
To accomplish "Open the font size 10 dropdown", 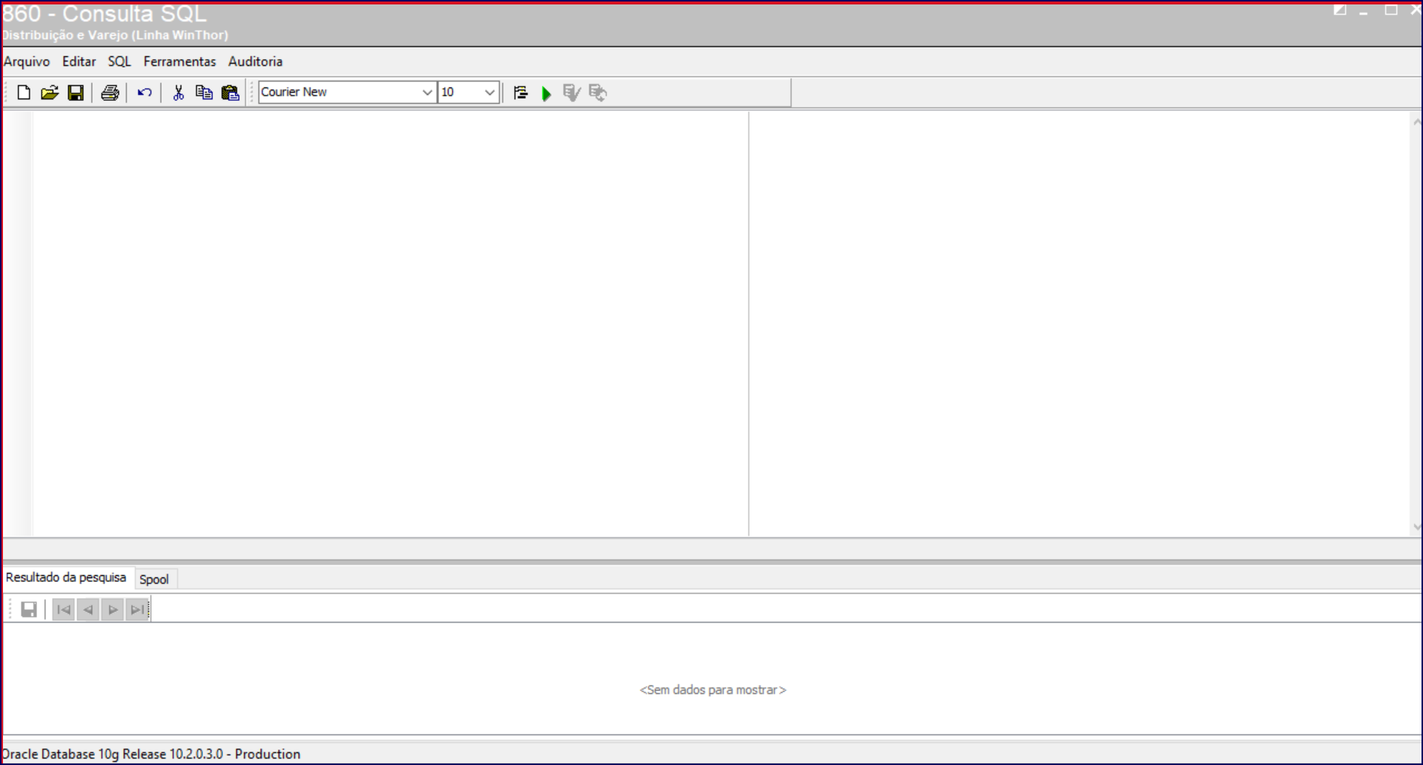I will click(x=489, y=93).
